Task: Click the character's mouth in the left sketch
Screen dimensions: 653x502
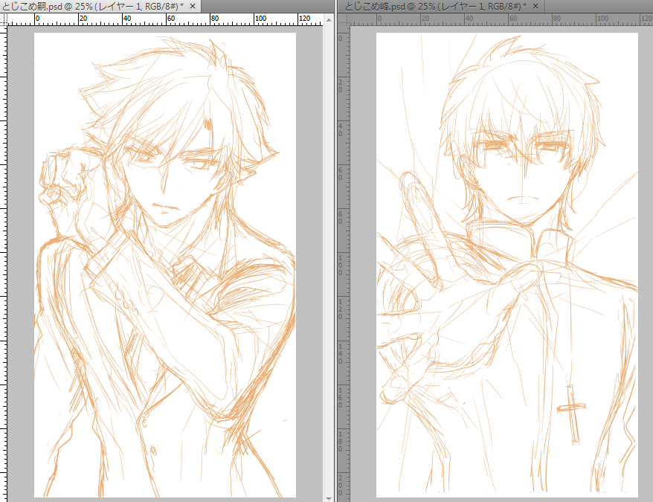Action: coord(166,206)
